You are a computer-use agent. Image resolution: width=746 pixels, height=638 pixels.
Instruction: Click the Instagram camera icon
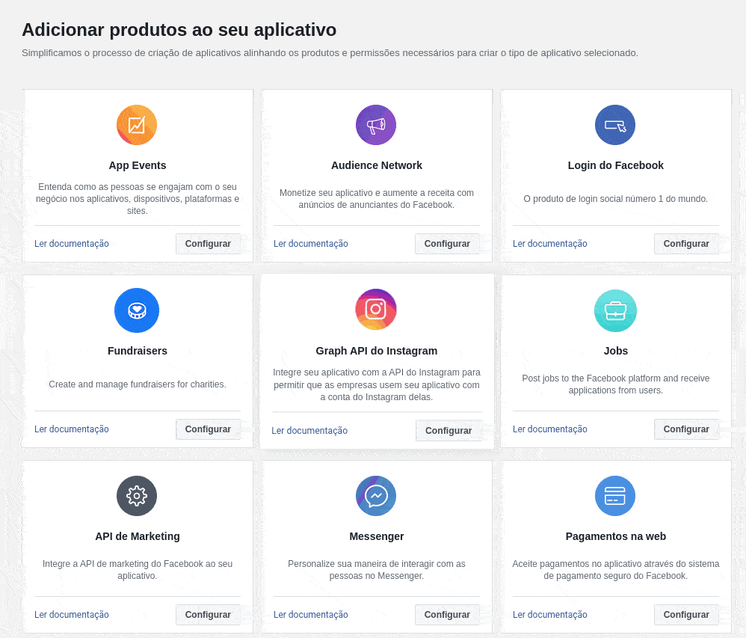pos(376,310)
